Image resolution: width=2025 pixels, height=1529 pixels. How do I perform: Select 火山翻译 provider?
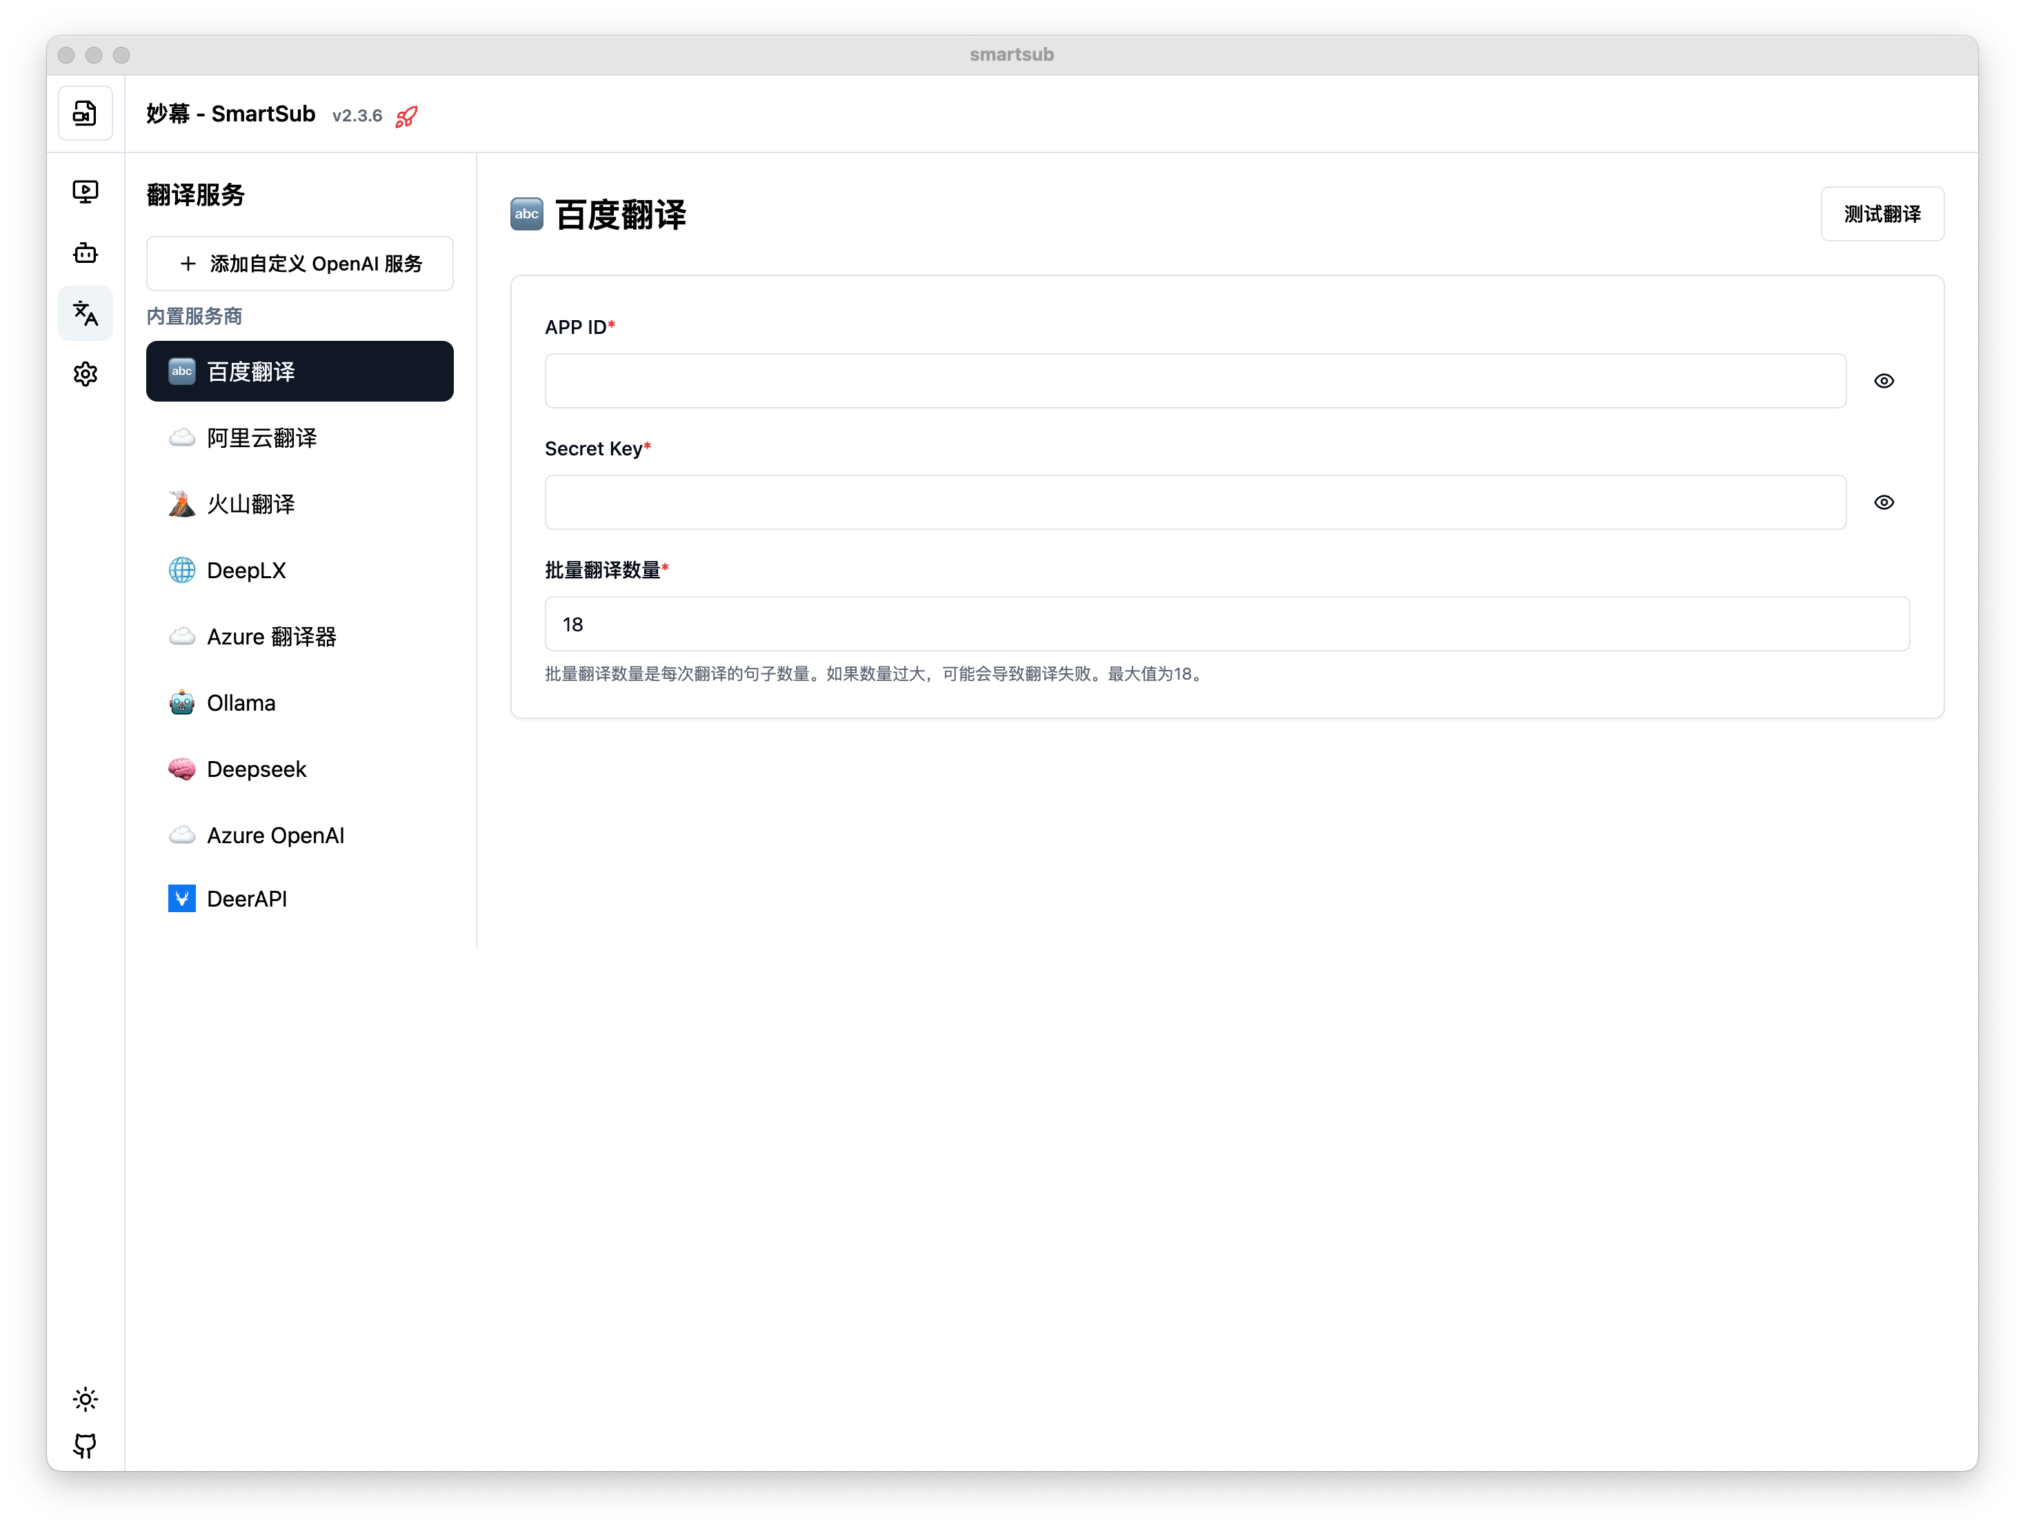[299, 504]
